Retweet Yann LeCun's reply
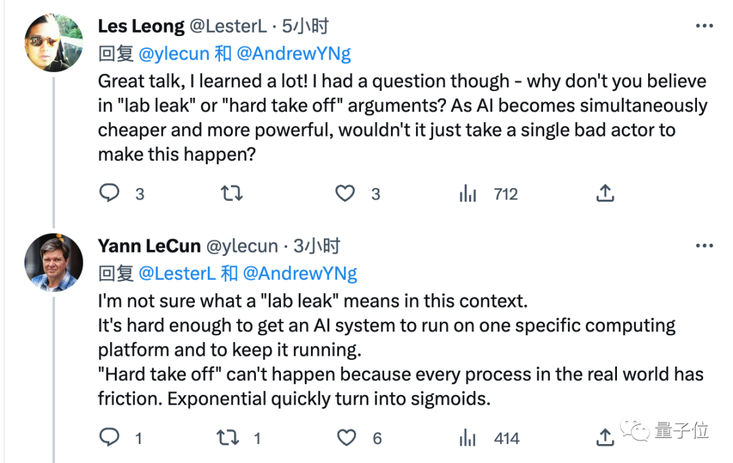The image size is (733, 463). point(228,438)
